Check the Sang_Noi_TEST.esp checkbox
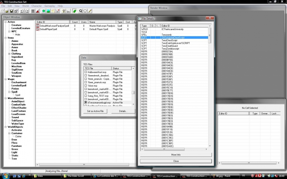This screenshot has height=179, width=287. click(x=86, y=96)
